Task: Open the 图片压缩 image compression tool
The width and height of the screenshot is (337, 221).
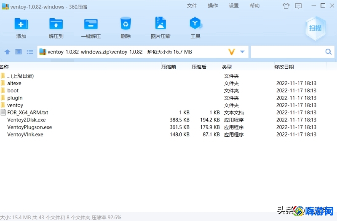Action: click(160, 23)
